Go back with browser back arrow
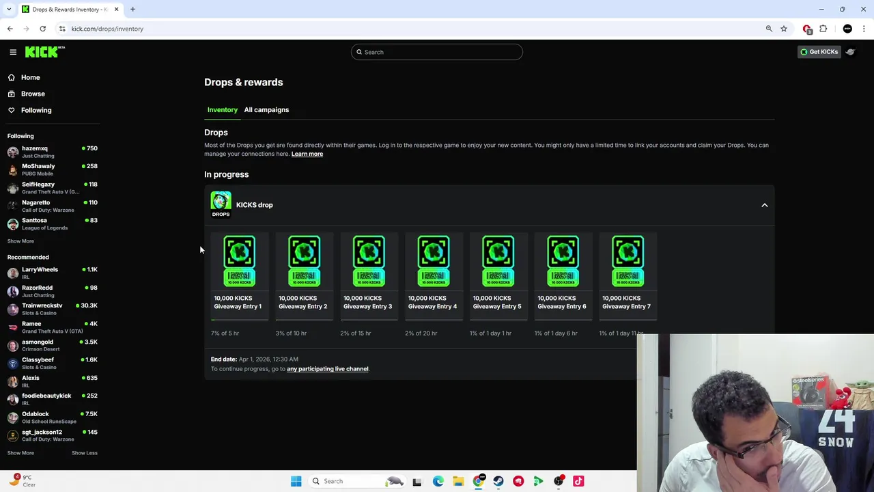 pos(10,29)
